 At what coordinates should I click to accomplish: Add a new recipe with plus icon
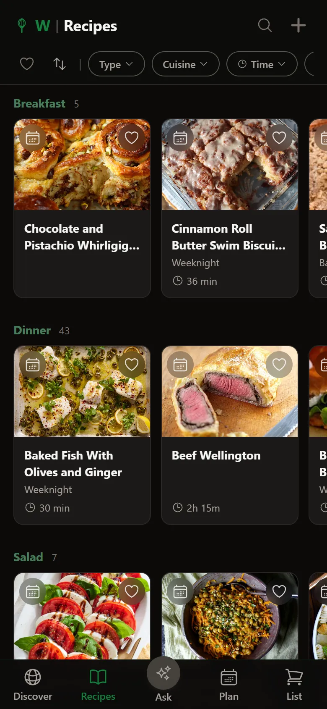point(298,26)
